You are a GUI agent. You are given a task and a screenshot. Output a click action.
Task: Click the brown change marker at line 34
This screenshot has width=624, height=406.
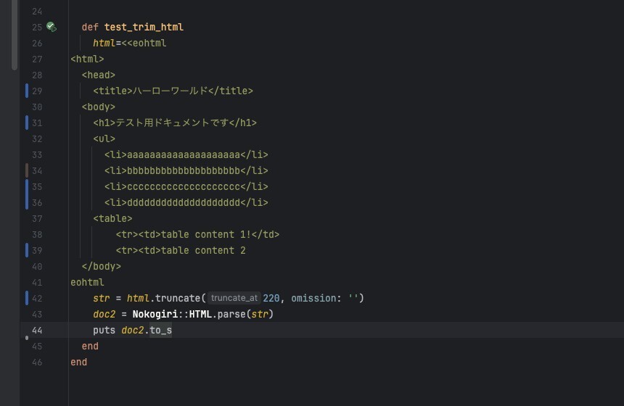point(27,170)
